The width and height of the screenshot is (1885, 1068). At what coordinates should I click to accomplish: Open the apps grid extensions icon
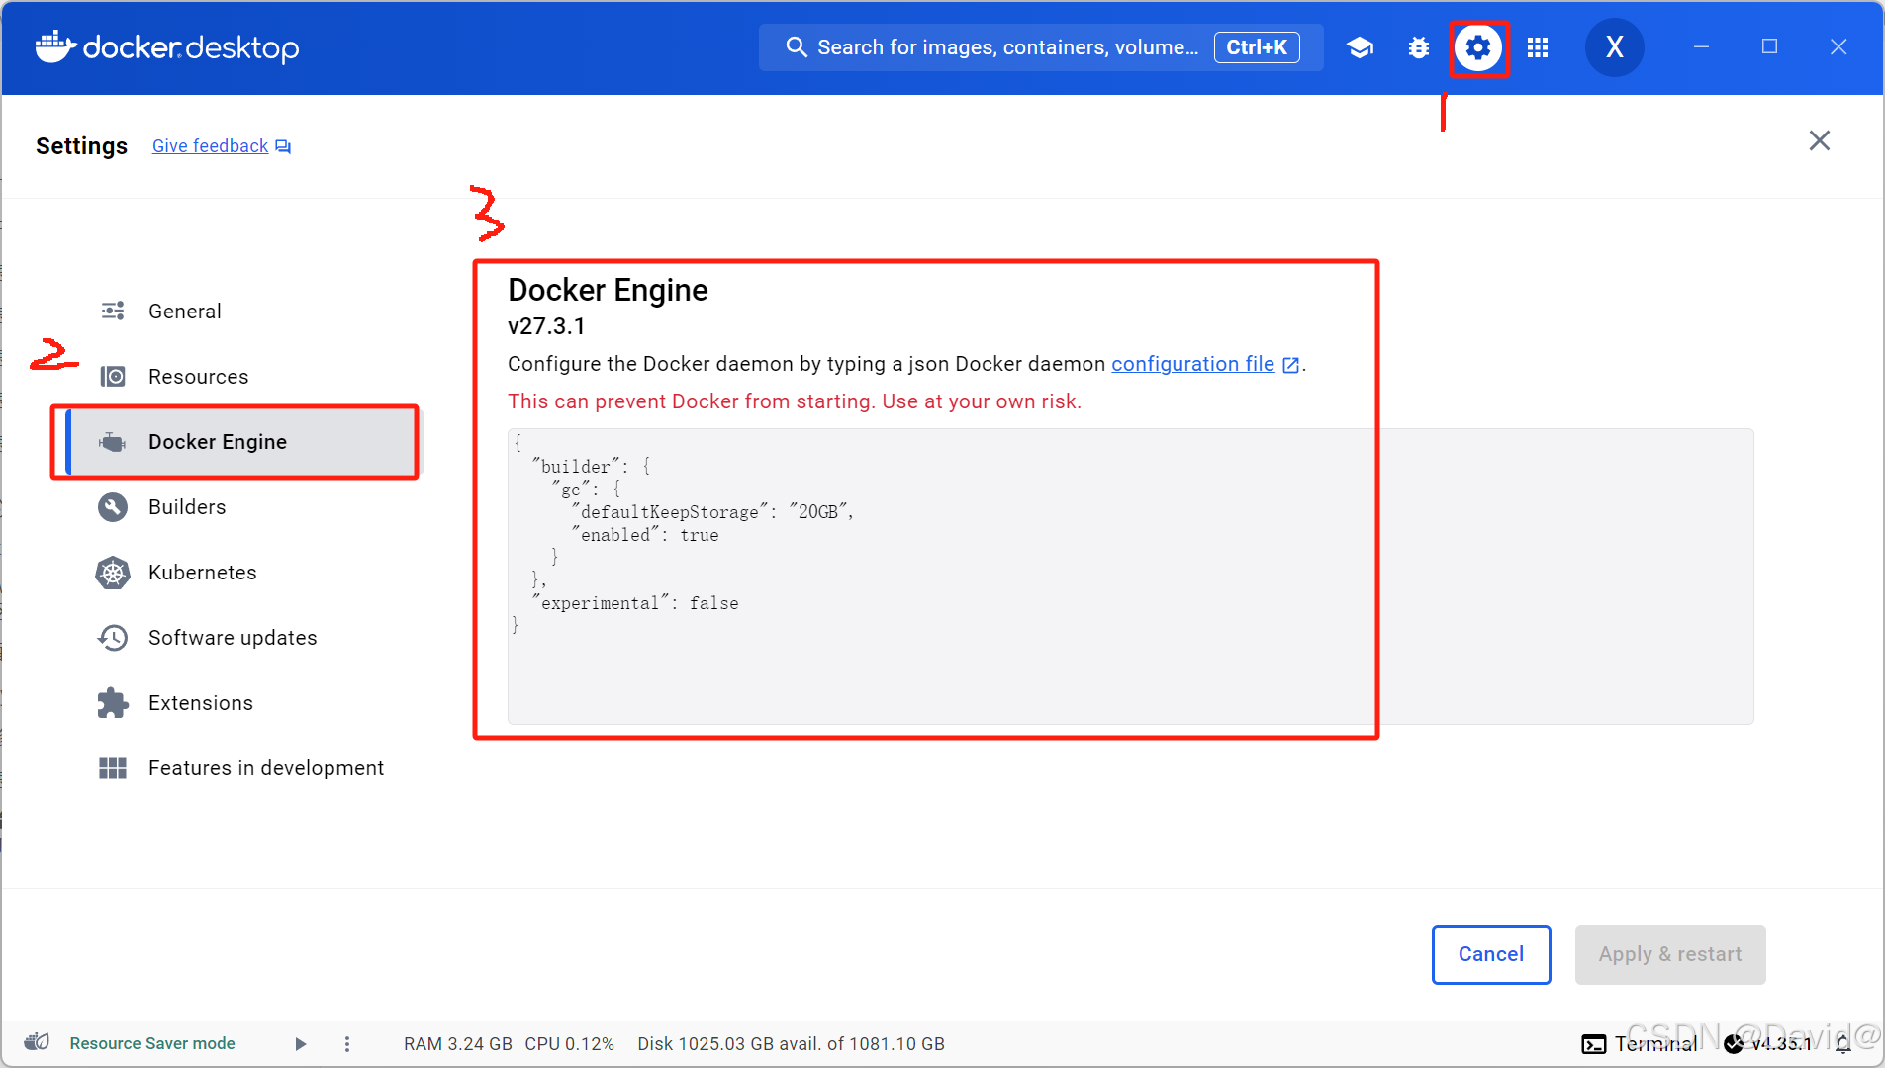[1538, 47]
